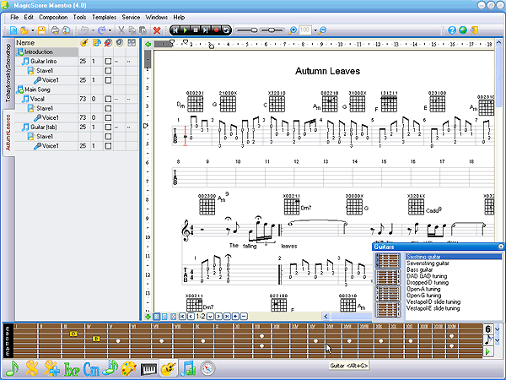The width and height of the screenshot is (506, 380).
Task: Open the web globe icon
Action: [463, 30]
